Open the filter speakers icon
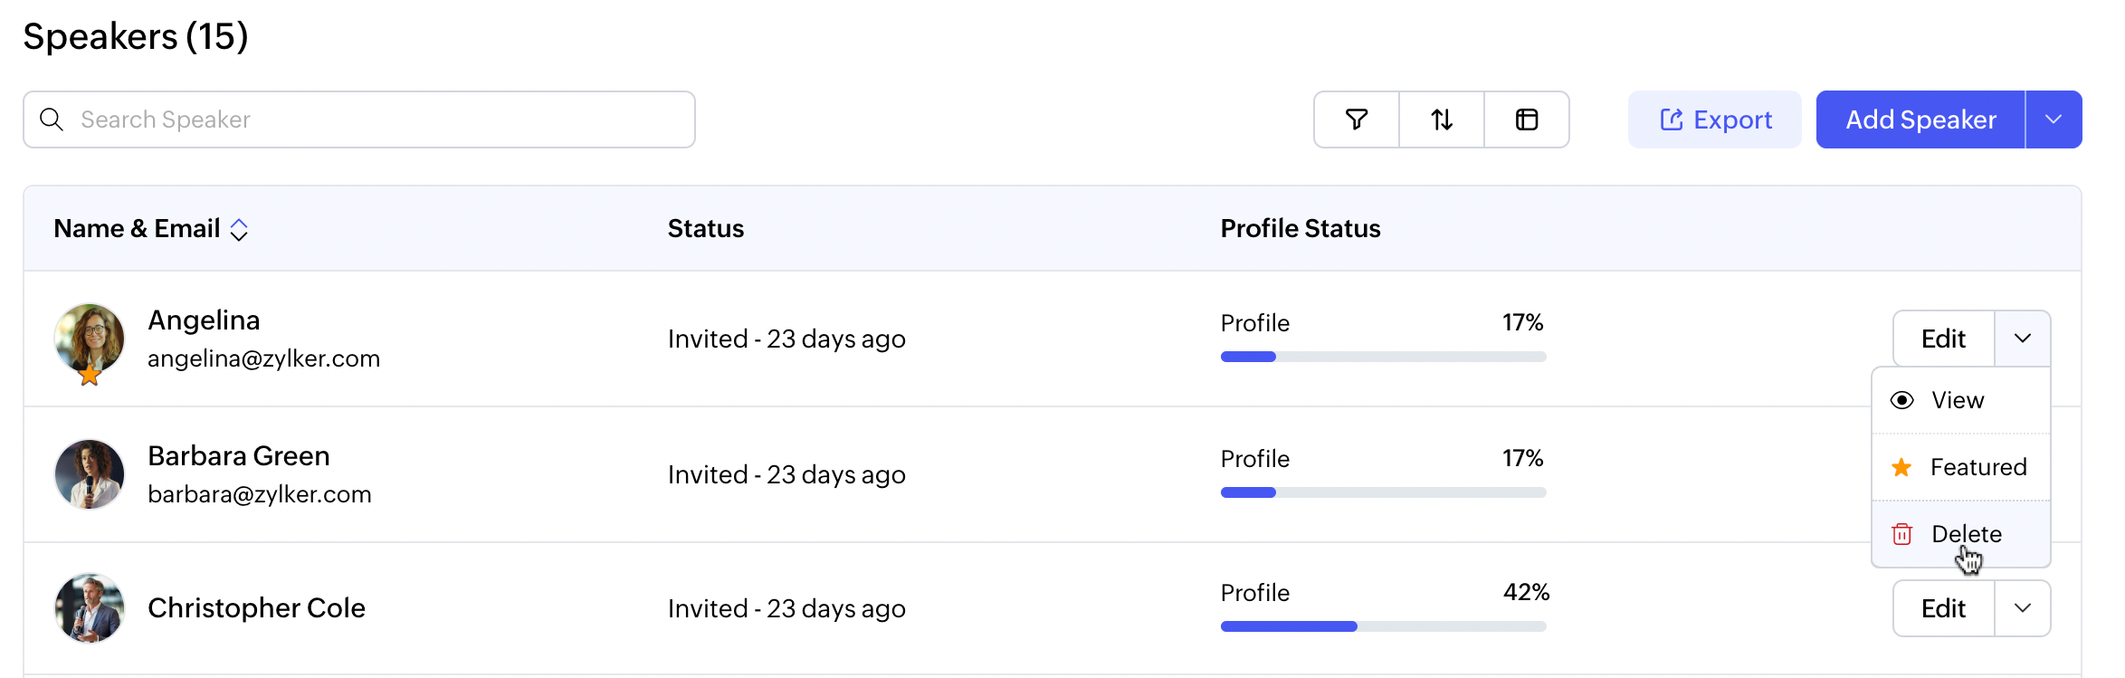The width and height of the screenshot is (2125, 678). (x=1356, y=119)
